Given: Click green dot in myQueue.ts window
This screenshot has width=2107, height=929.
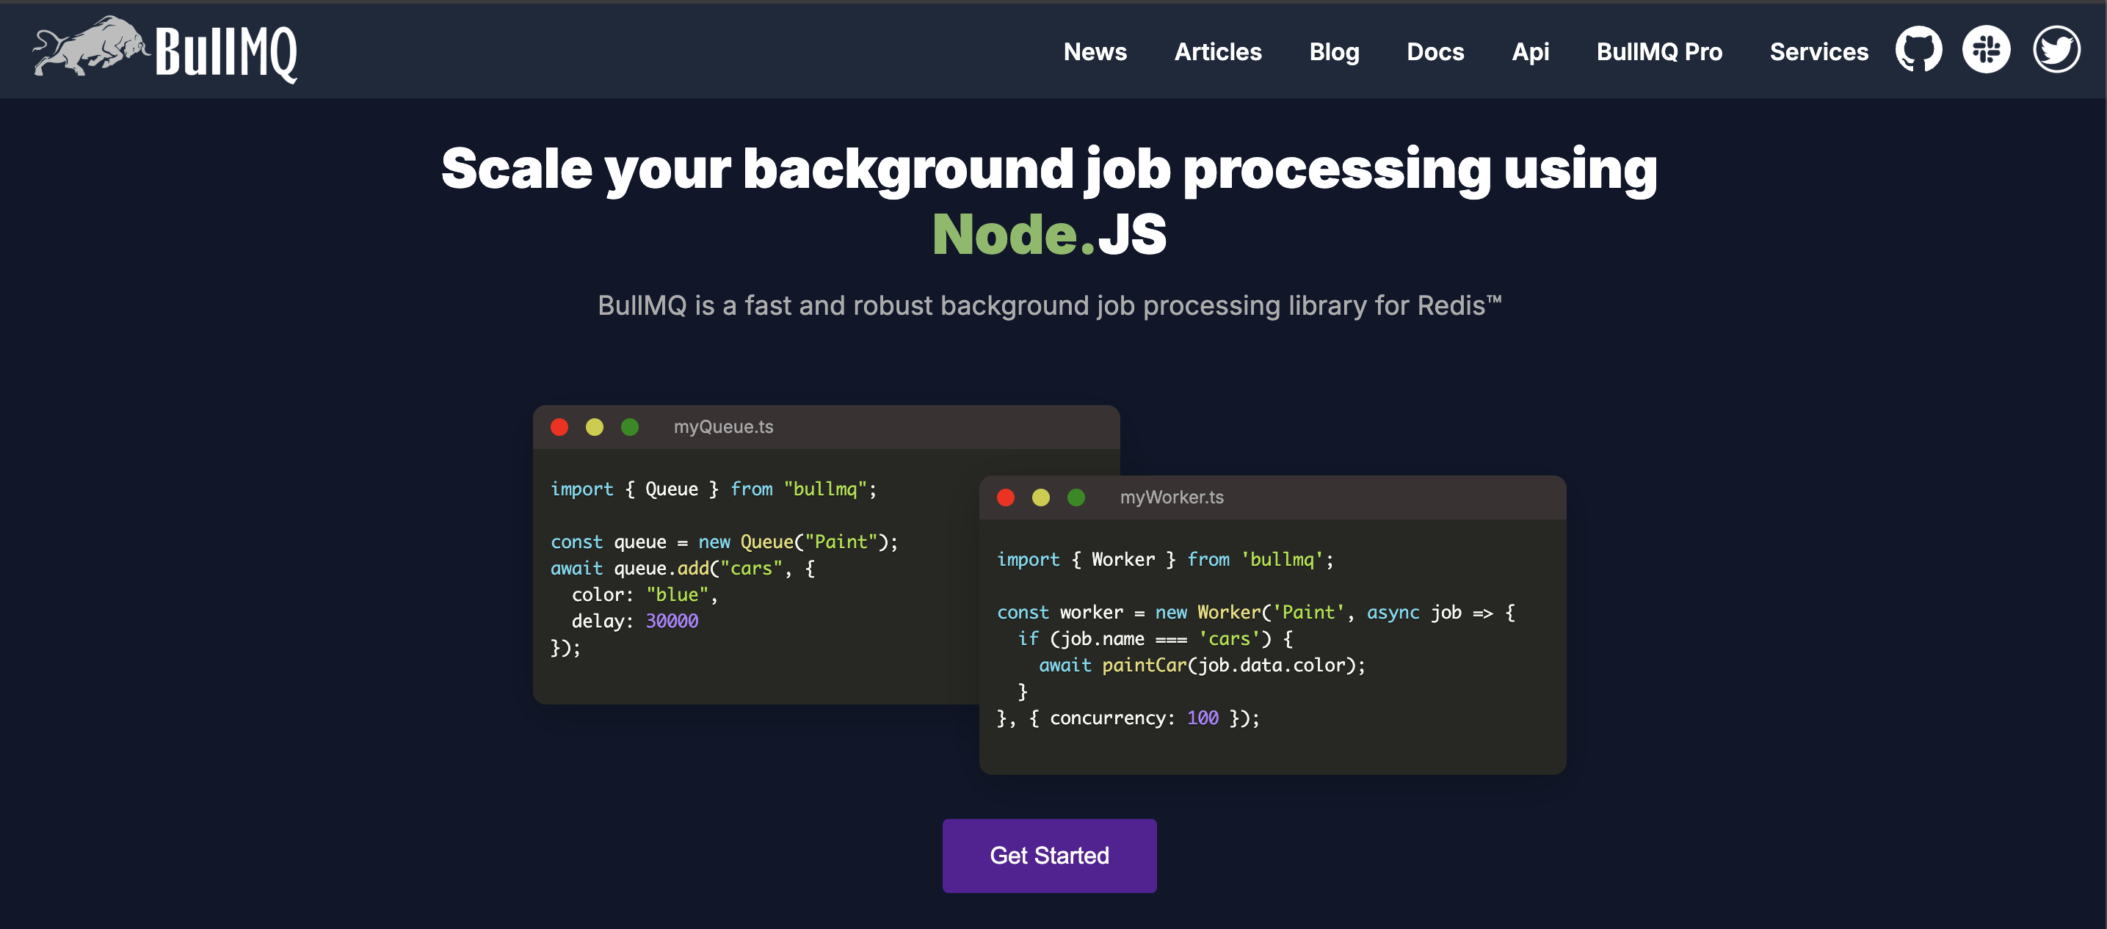Looking at the screenshot, I should pyautogui.click(x=630, y=427).
